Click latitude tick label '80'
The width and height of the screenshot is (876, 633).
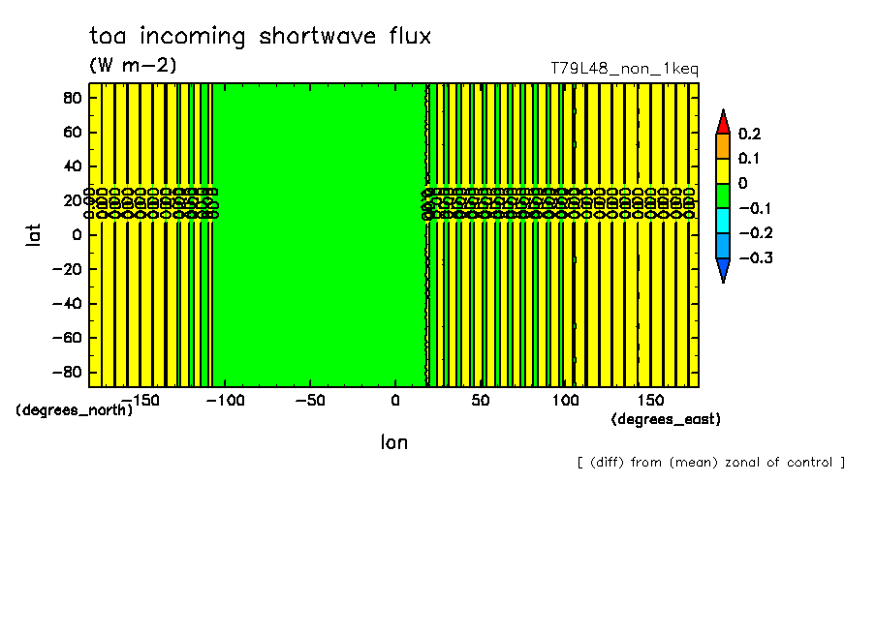(x=73, y=99)
